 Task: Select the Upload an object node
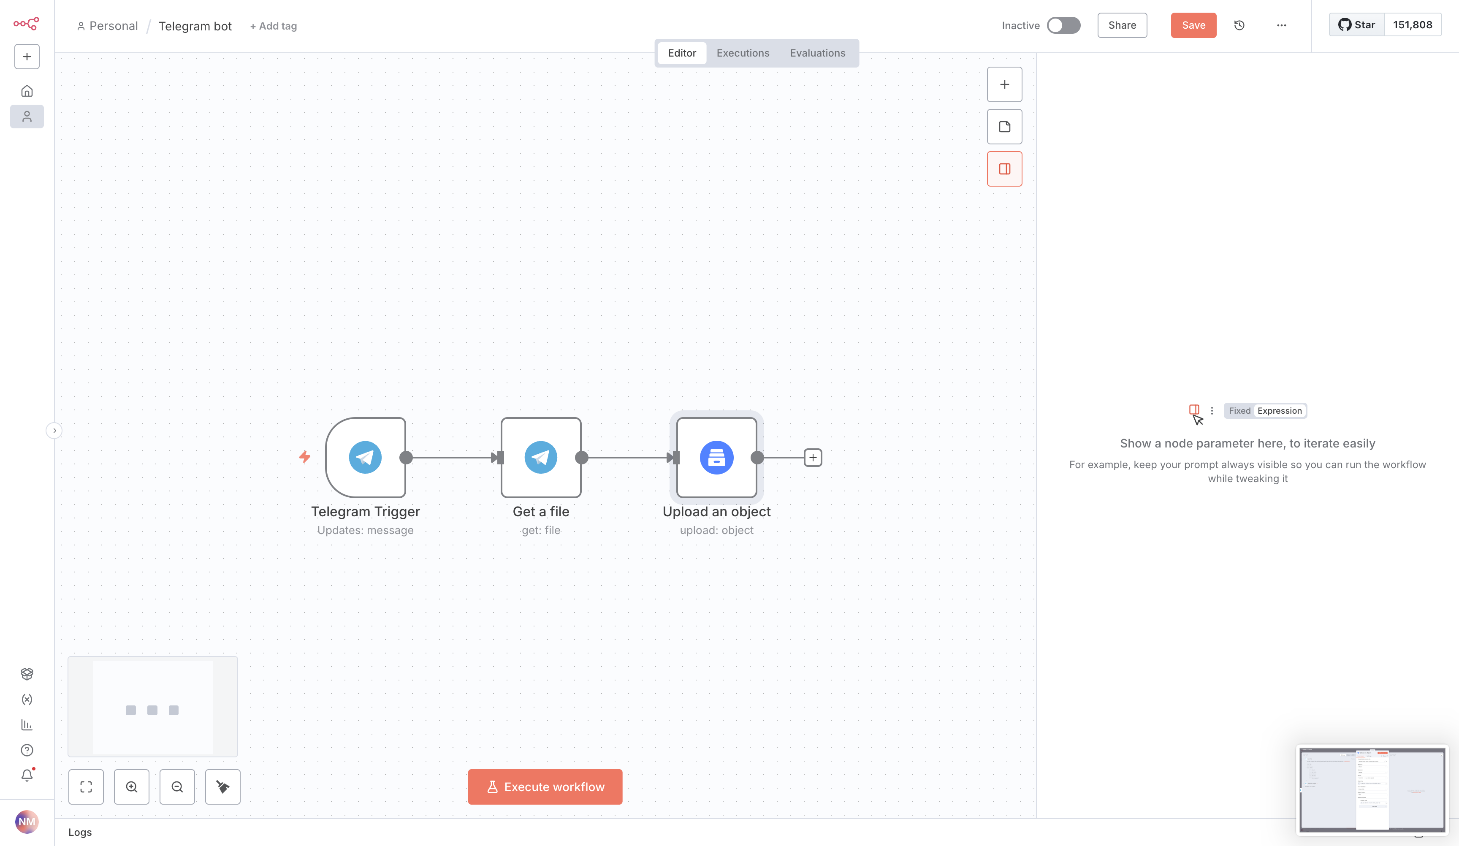[x=716, y=458]
